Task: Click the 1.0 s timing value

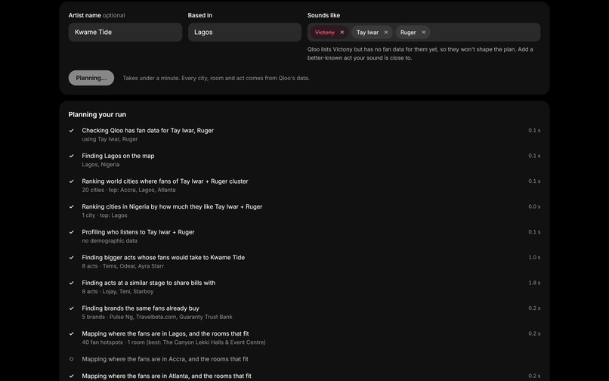Action: pos(534,257)
